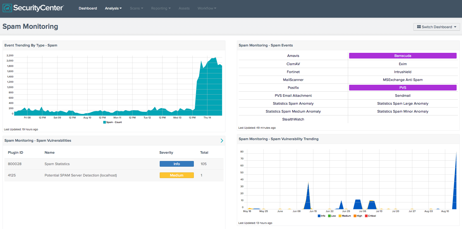Click the Spam Vulnerability Trending panel title

[279, 139]
